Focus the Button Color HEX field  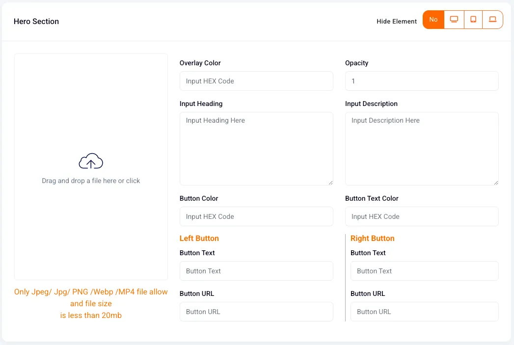coord(256,216)
